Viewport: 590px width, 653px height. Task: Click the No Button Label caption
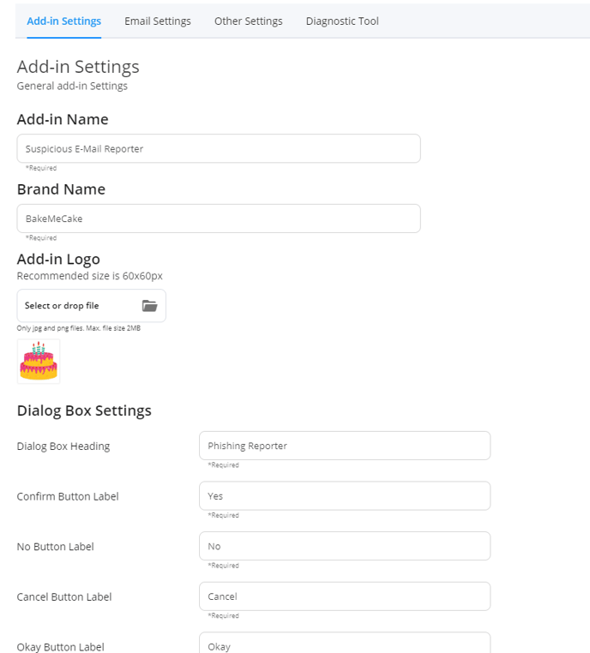coord(56,547)
